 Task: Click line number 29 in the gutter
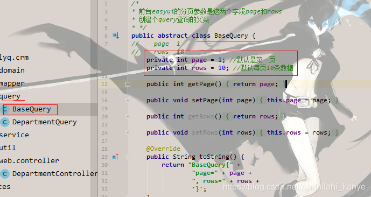(x=104, y=157)
